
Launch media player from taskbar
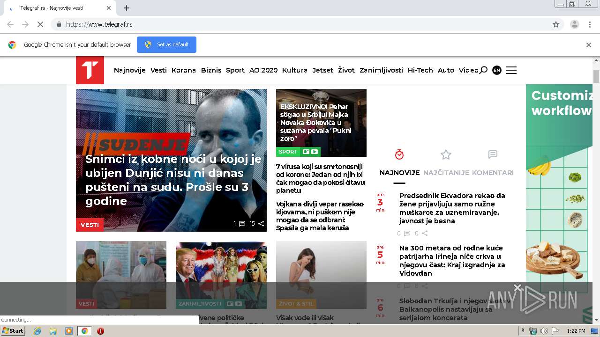pos(69,331)
